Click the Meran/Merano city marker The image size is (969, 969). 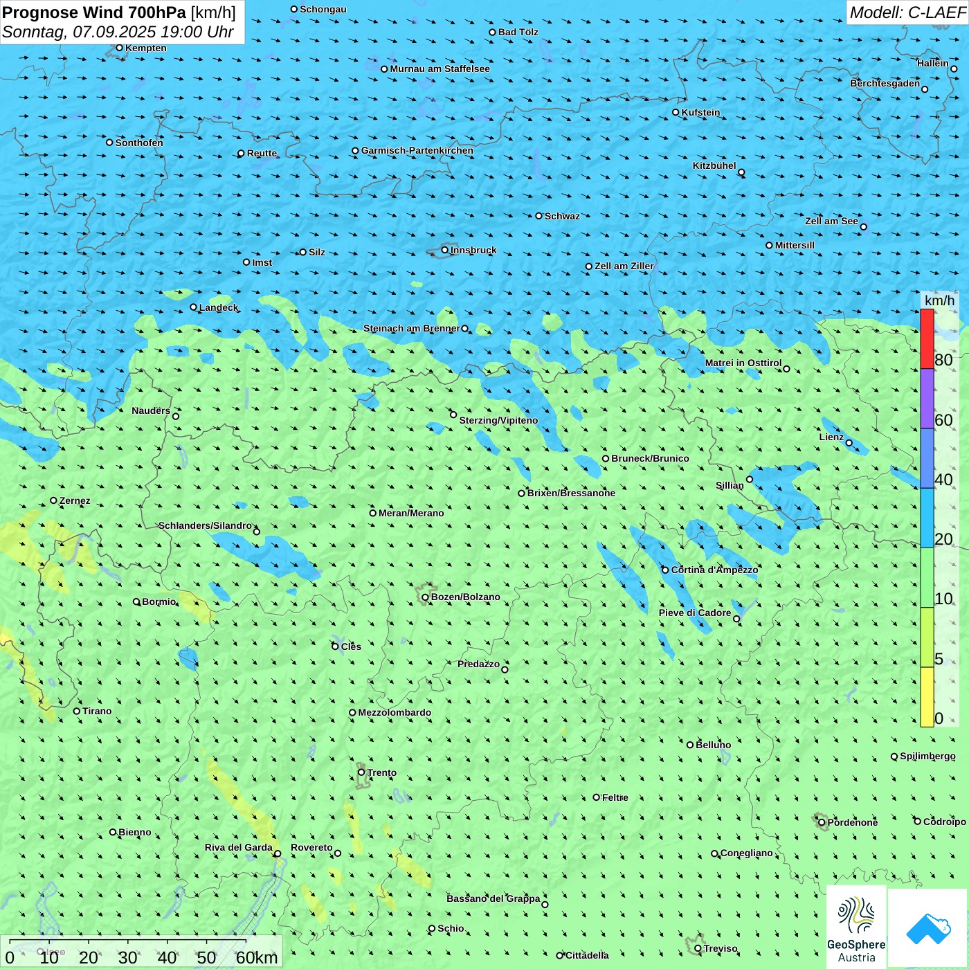(x=372, y=513)
